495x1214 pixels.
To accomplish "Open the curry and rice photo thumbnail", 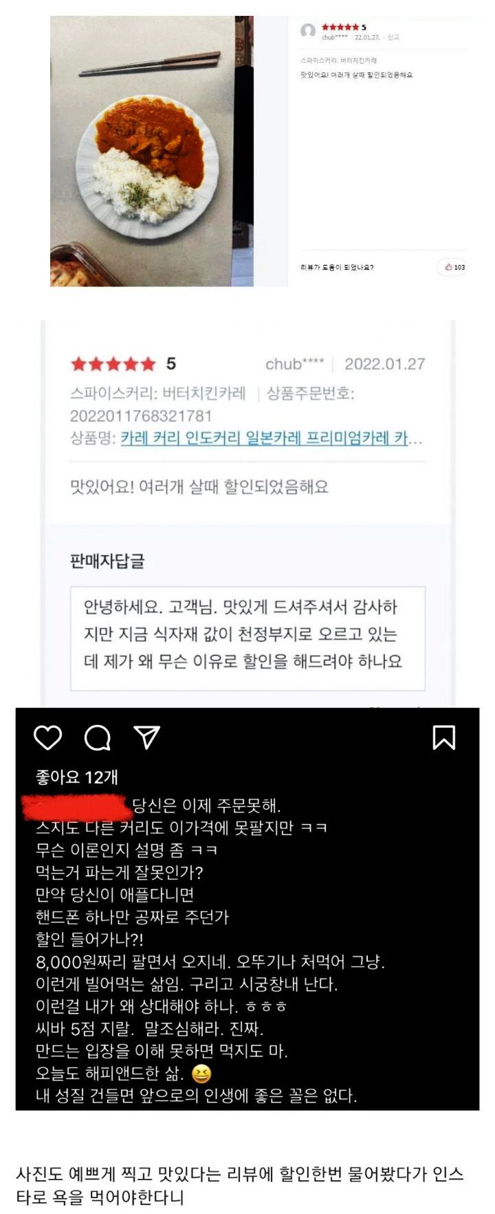I will (x=152, y=151).
